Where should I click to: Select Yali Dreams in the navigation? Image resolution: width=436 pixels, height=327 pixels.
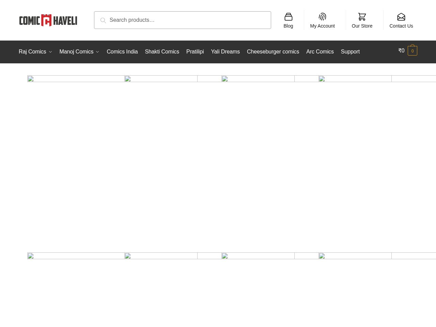(225, 52)
